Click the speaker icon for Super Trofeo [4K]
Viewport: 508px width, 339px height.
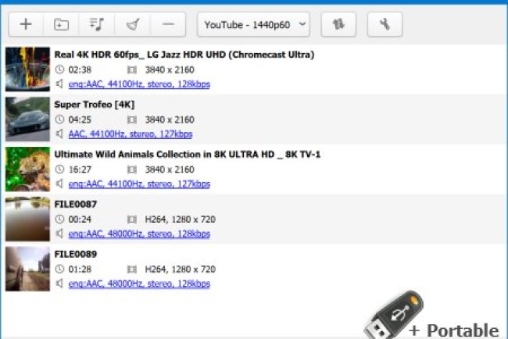pos(59,134)
